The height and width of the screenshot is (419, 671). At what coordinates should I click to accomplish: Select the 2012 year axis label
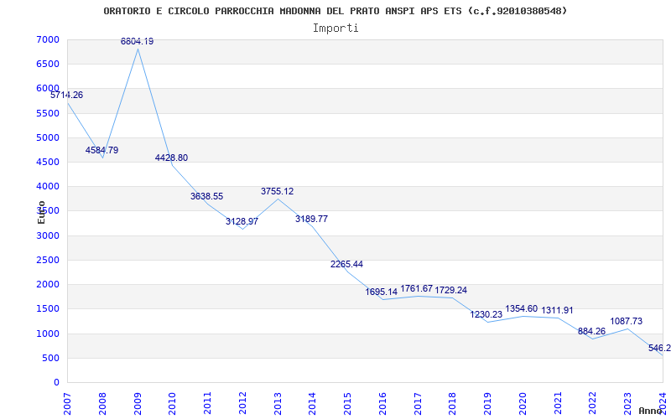pos(242,404)
